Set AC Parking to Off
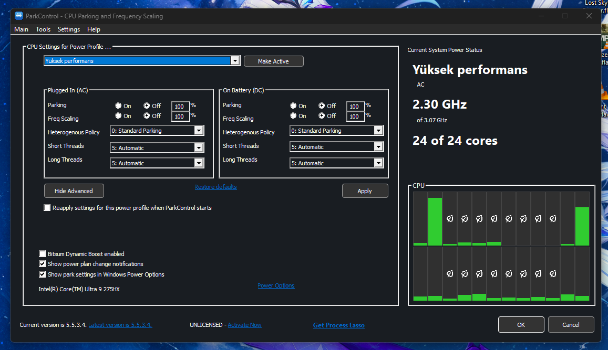Viewport: 608px width, 350px height. [147, 105]
